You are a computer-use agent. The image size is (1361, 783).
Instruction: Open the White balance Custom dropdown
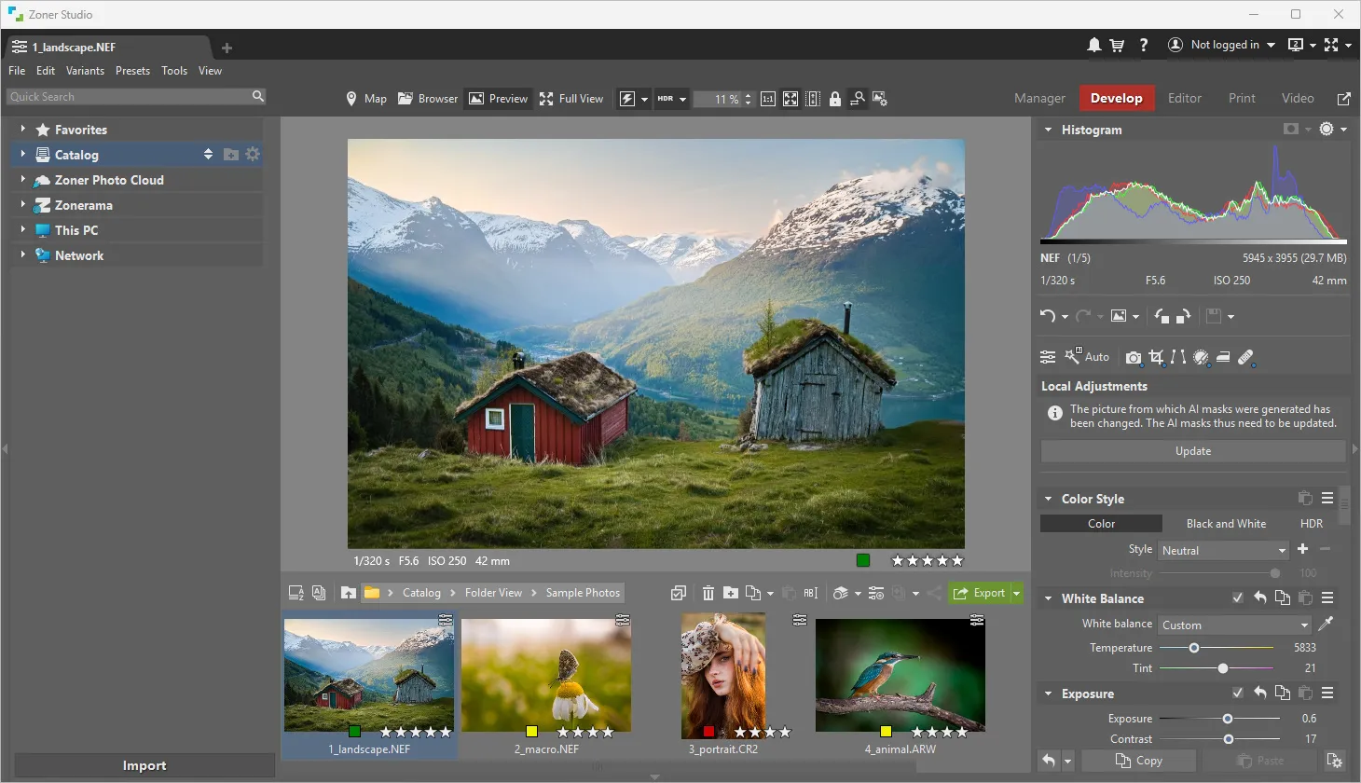pos(1234,625)
